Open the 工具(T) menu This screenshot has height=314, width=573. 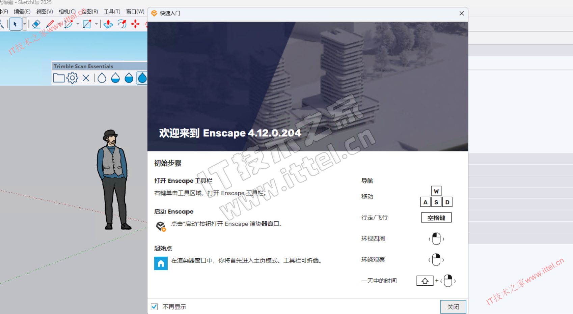click(112, 12)
